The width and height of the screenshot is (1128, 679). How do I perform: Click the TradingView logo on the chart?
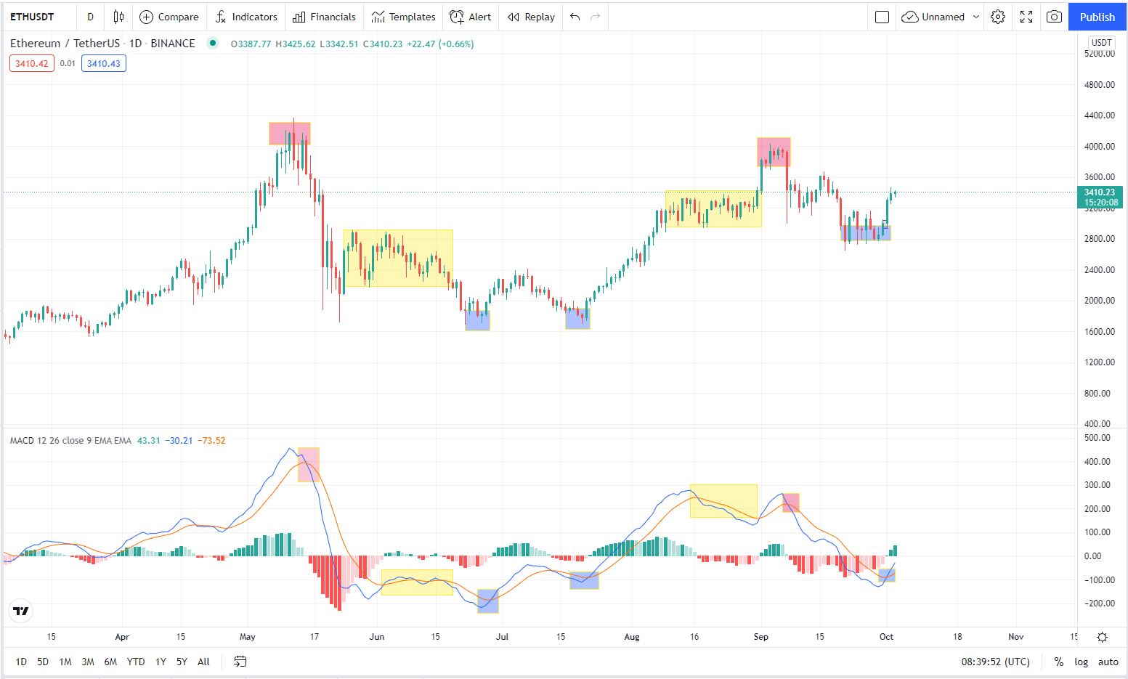pyautogui.click(x=22, y=611)
